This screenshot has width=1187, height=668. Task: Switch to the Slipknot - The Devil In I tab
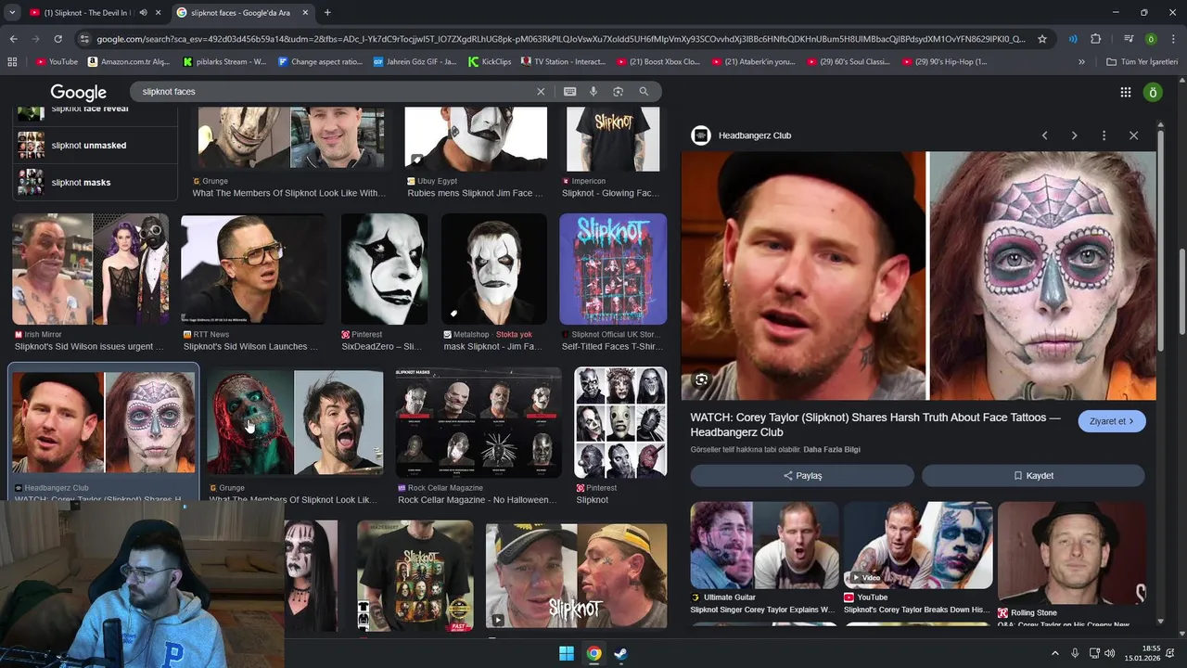(x=89, y=13)
